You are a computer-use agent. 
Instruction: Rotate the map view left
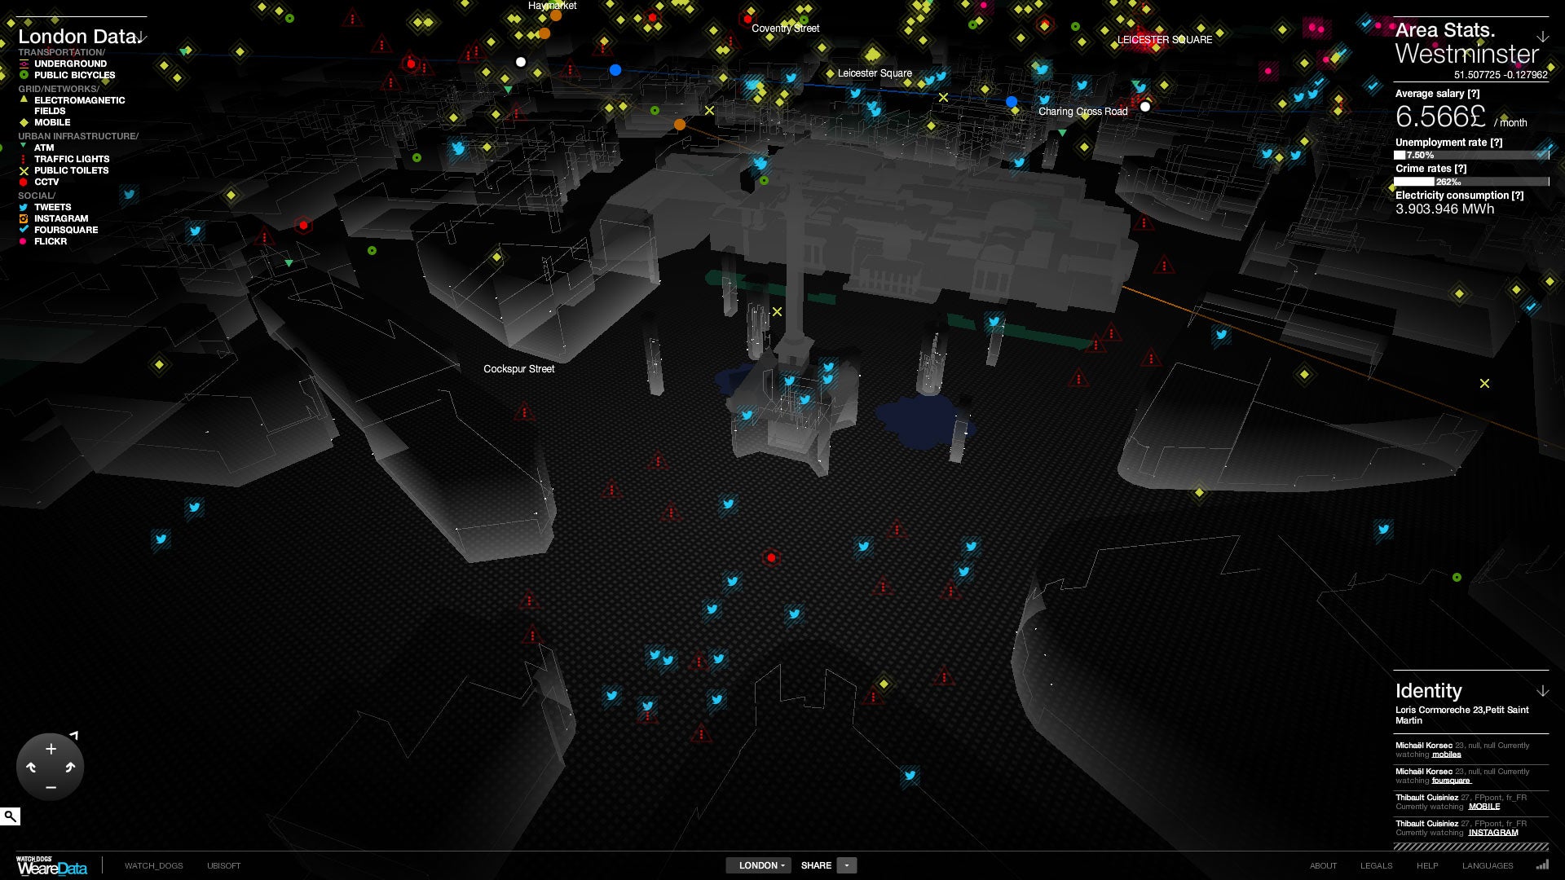coord(31,768)
